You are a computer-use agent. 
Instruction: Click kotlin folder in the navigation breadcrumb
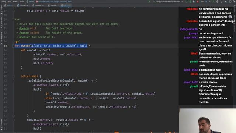click(x=22, y=1)
